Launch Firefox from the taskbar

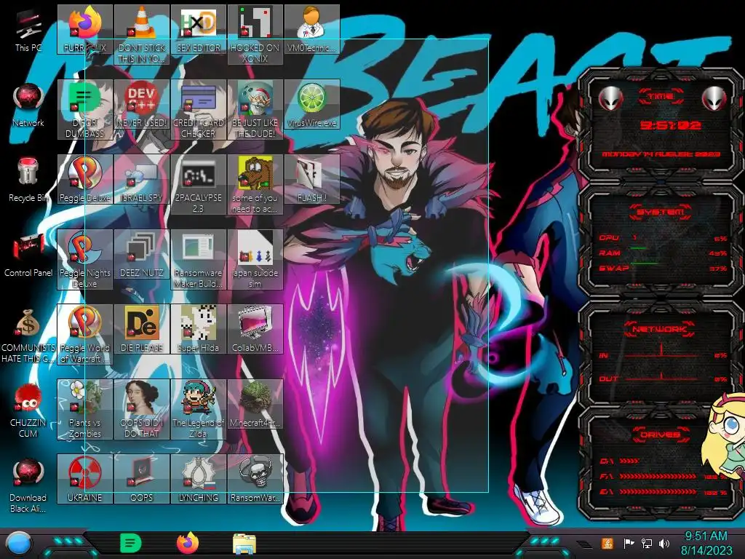tap(188, 543)
